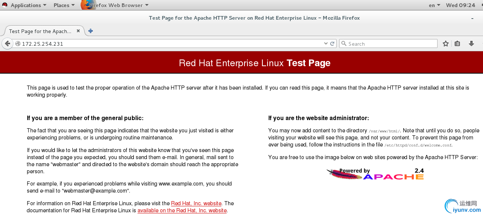Image resolution: width=483 pixels, height=216 pixels.
Task: Click the window title ending in Mozilla Firefox
Action: [255, 18]
